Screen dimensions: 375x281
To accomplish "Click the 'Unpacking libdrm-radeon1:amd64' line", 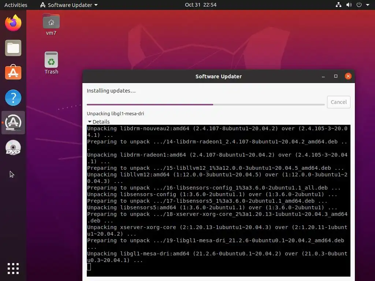I will click(x=217, y=158).
